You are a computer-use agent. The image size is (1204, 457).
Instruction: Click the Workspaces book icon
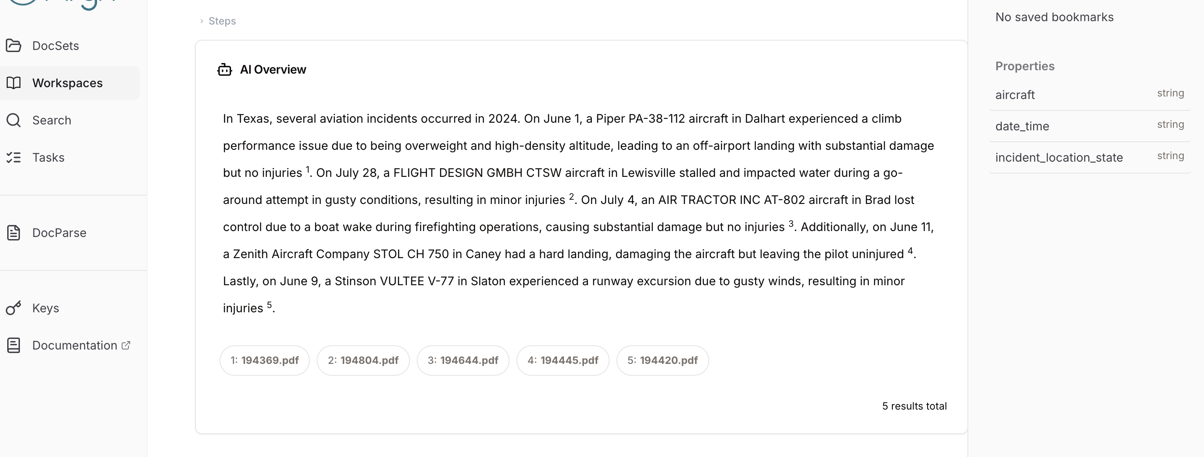14,83
